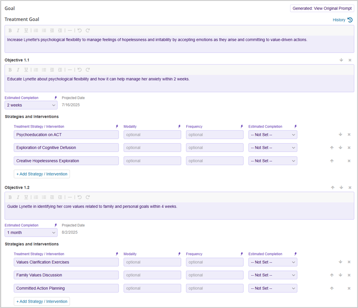Move Objective 1.2 up
Screen dimensions: 358x308
tap(333, 187)
